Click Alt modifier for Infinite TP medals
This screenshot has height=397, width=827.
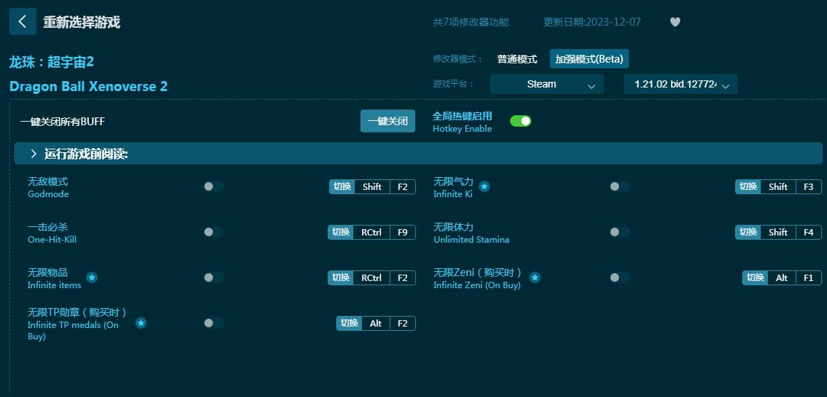point(376,323)
